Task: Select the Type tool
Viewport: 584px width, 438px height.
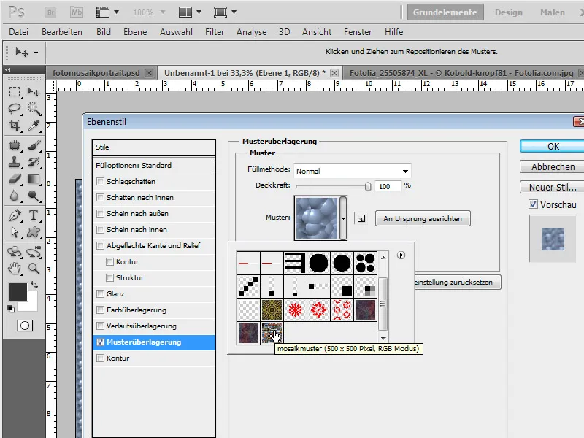Action: [x=34, y=215]
